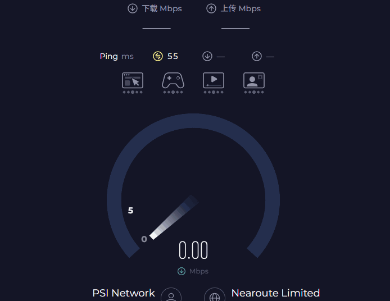Click the user icon next to PSI Network

point(171,297)
